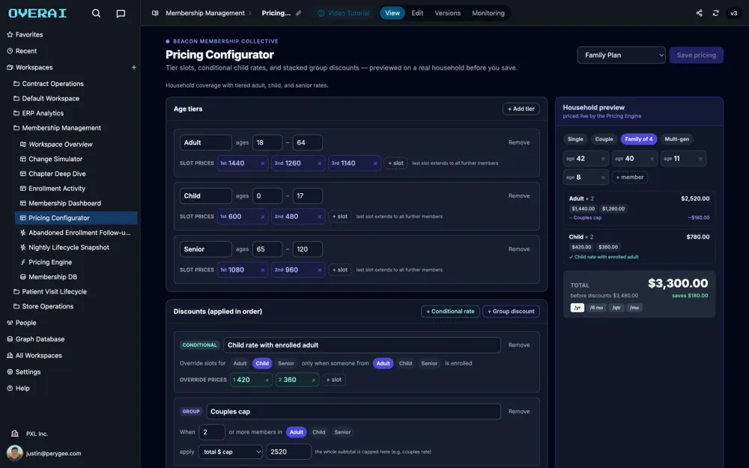Image resolution: width=749 pixels, height=468 pixels.
Task: Toggle Adult in Couples cap members
Action: pos(296,432)
